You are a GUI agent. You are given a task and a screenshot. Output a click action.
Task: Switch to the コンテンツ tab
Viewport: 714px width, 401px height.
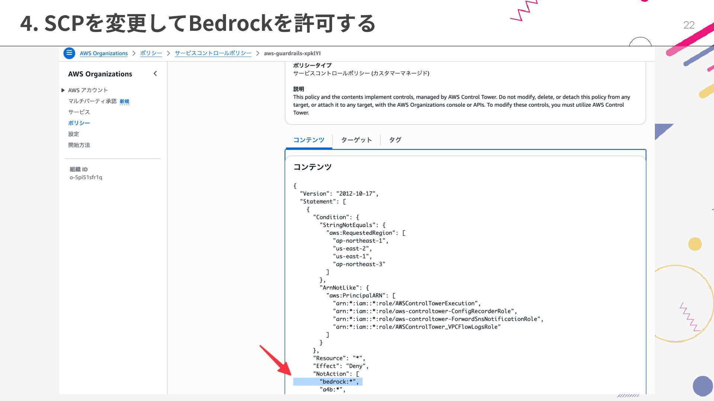click(x=309, y=140)
